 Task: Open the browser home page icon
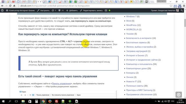coord(14,6)
